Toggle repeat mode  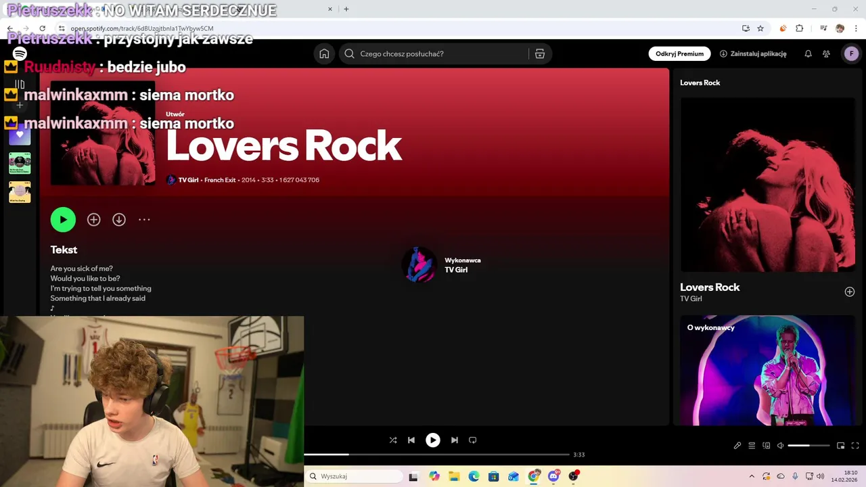pyautogui.click(x=473, y=440)
